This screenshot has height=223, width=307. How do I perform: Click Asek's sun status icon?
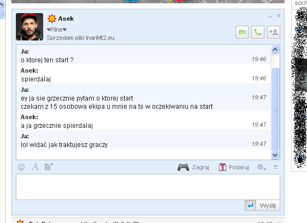pos(52,19)
